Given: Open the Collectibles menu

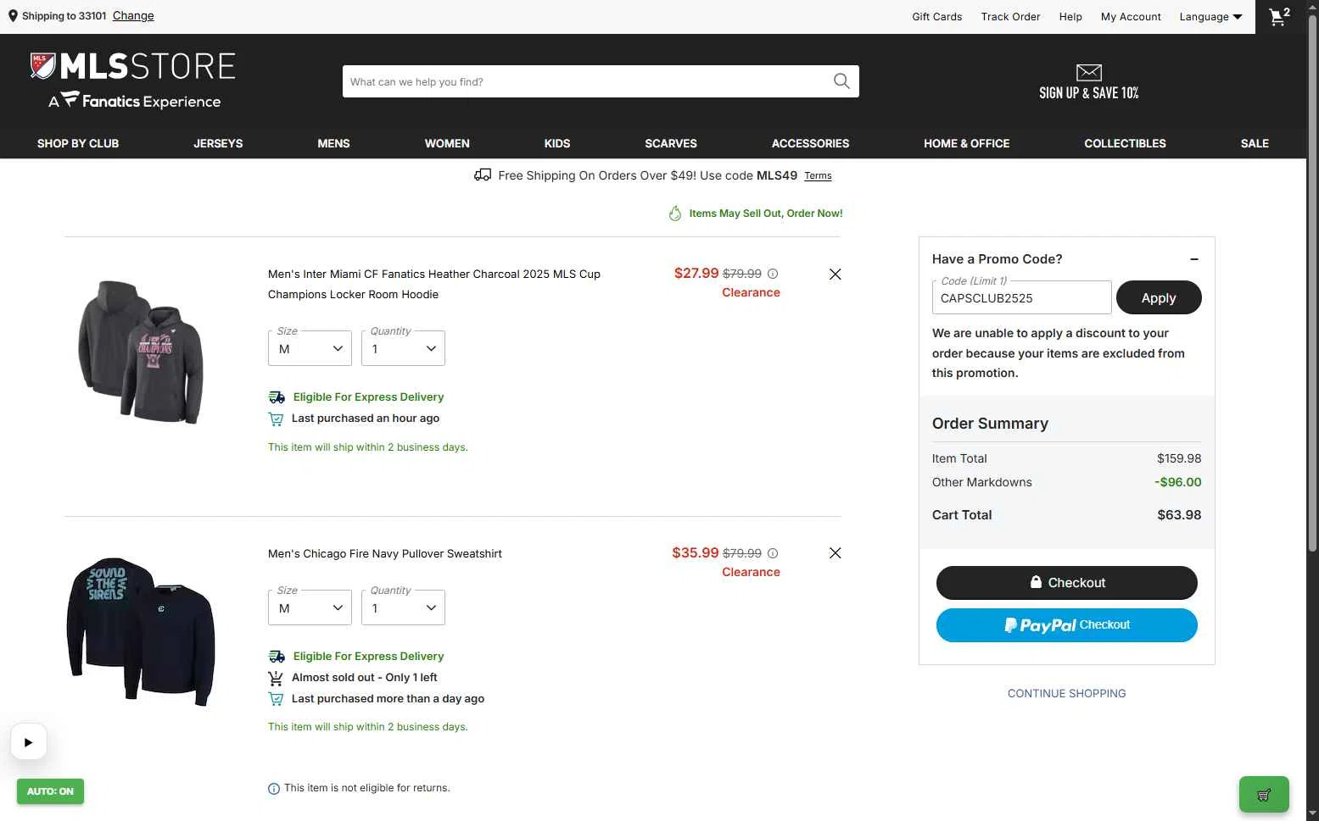Looking at the screenshot, I should 1125,143.
